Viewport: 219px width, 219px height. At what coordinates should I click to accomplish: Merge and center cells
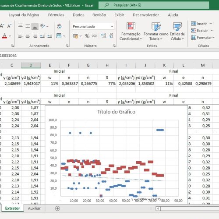pyautogui.click(x=59, y=36)
